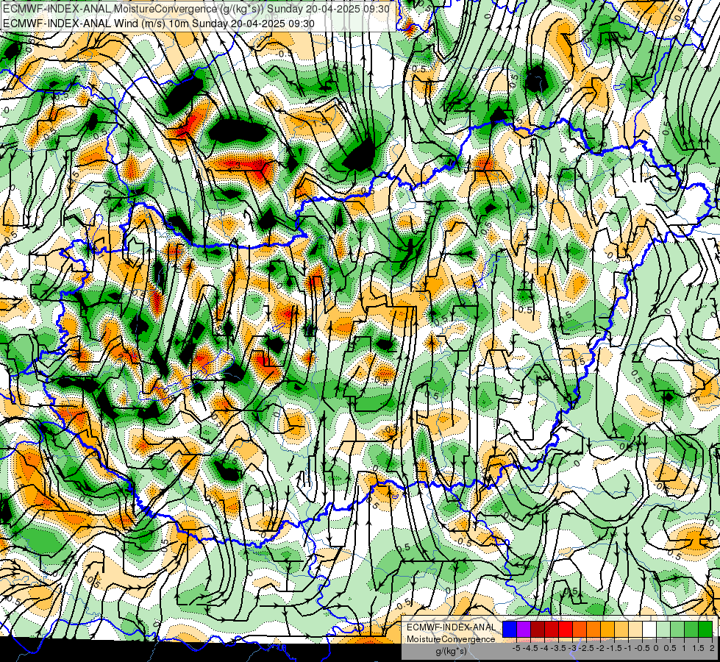Click the 'Wind (m/s) 10m' title line
Viewport: 720px width, 662px height.
click(159, 23)
